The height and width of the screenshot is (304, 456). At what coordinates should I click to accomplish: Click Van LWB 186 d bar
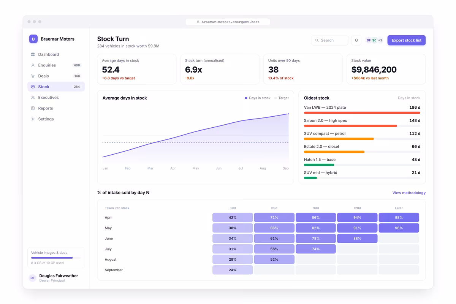(x=362, y=113)
